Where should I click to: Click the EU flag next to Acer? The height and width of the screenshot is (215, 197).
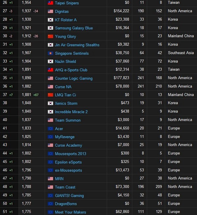click(50, 128)
